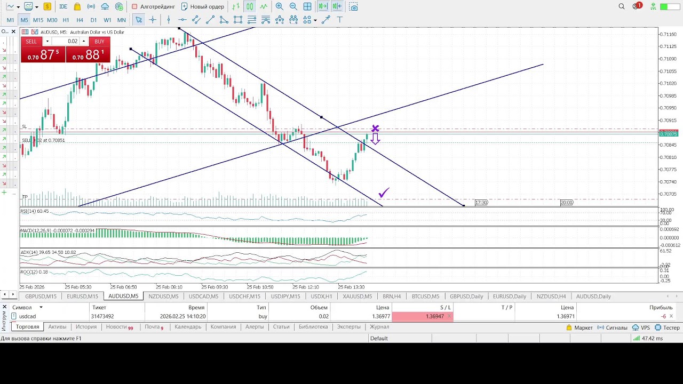This screenshot has height=384, width=683.
Task: Open the Market shopping bag icon
Action: click(77, 6)
